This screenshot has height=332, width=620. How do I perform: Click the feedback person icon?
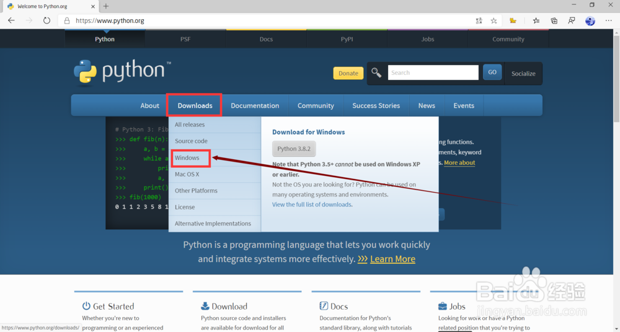(x=572, y=20)
